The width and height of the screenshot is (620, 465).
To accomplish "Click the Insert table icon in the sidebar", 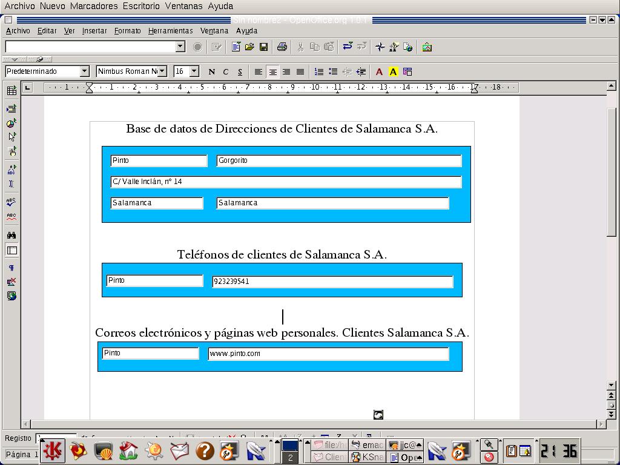I will (x=11, y=91).
